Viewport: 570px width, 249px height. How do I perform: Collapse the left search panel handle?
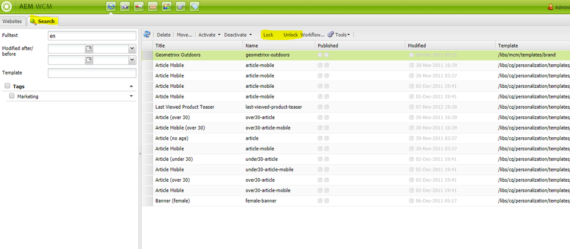[x=140, y=154]
